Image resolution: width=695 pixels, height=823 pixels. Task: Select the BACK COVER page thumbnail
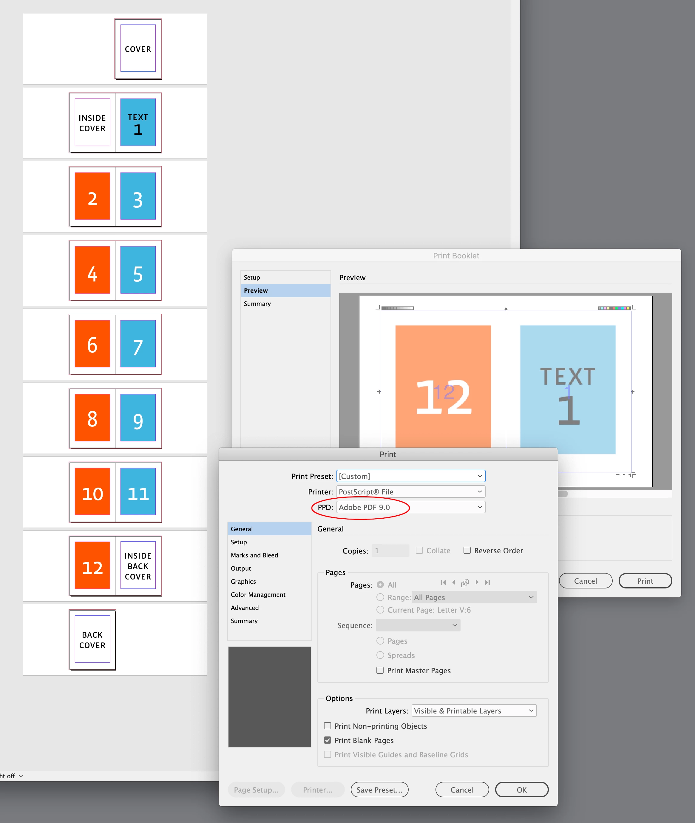tap(92, 639)
